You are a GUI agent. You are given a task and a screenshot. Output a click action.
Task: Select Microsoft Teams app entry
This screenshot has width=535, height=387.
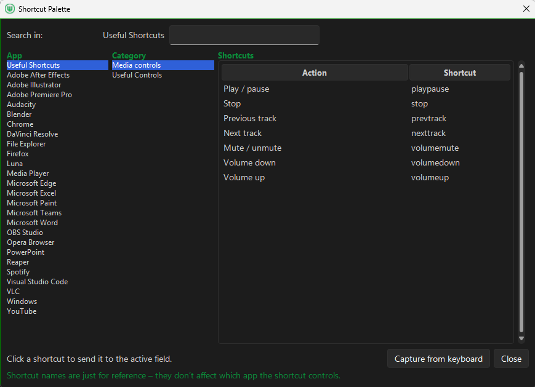point(34,213)
